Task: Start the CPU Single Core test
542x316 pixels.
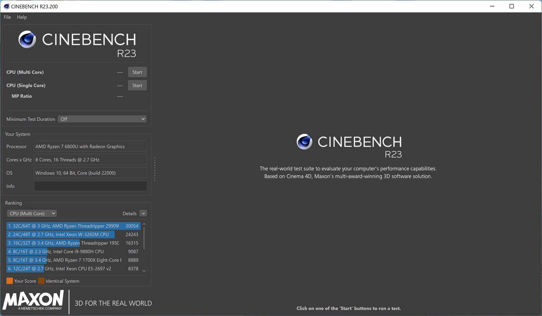Action: [137, 85]
